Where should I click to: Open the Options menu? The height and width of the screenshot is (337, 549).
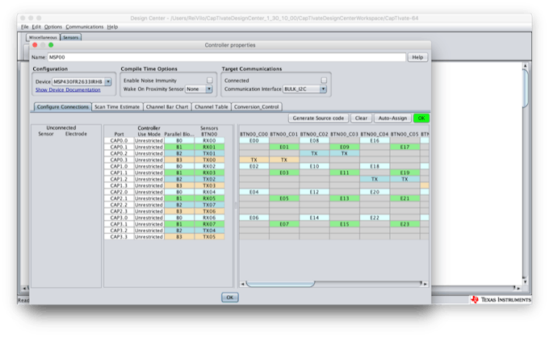pos(52,27)
